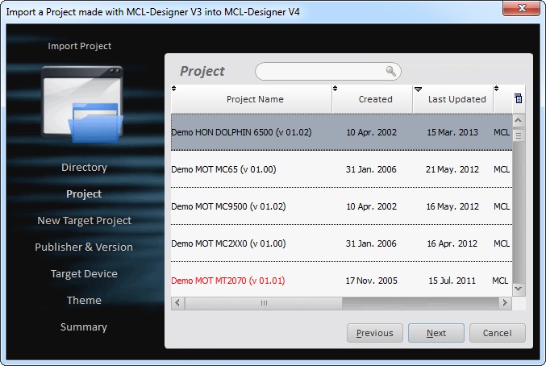Click the descending sort triangle on Last Updated
The width and height of the screenshot is (546, 366).
[418, 89]
